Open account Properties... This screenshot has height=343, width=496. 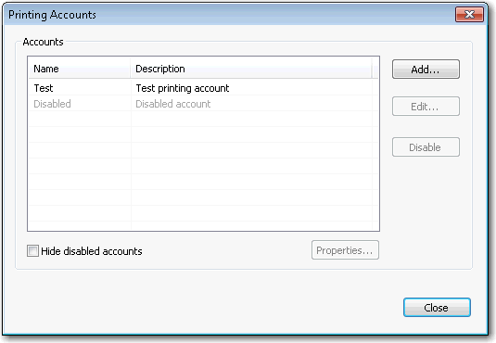[x=345, y=250]
